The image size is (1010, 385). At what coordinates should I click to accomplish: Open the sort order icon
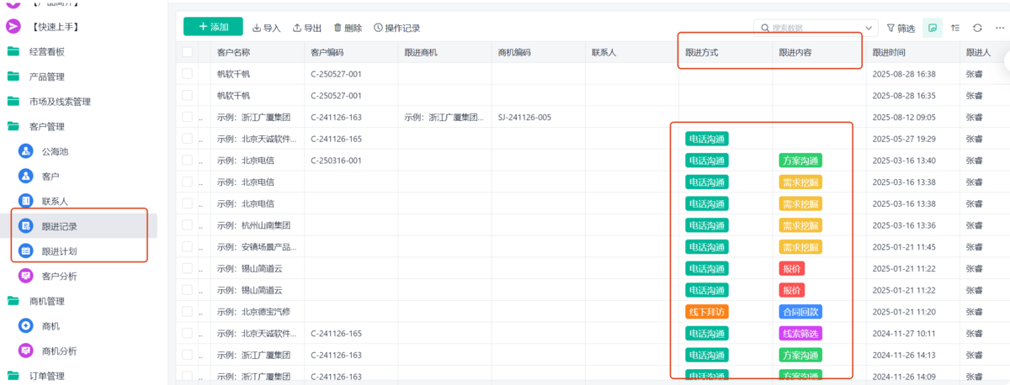tap(955, 28)
